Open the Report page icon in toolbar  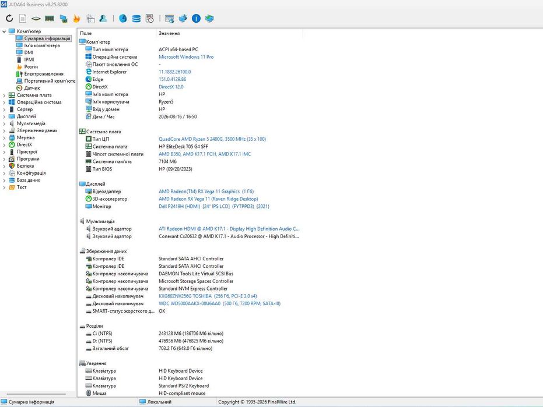tap(23, 18)
